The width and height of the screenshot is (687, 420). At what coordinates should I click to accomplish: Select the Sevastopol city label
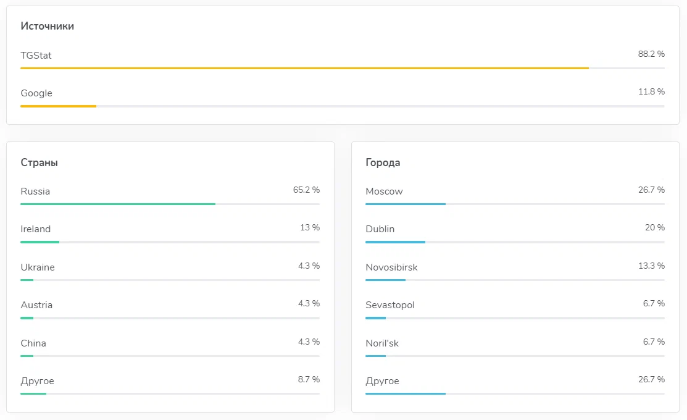coord(390,304)
